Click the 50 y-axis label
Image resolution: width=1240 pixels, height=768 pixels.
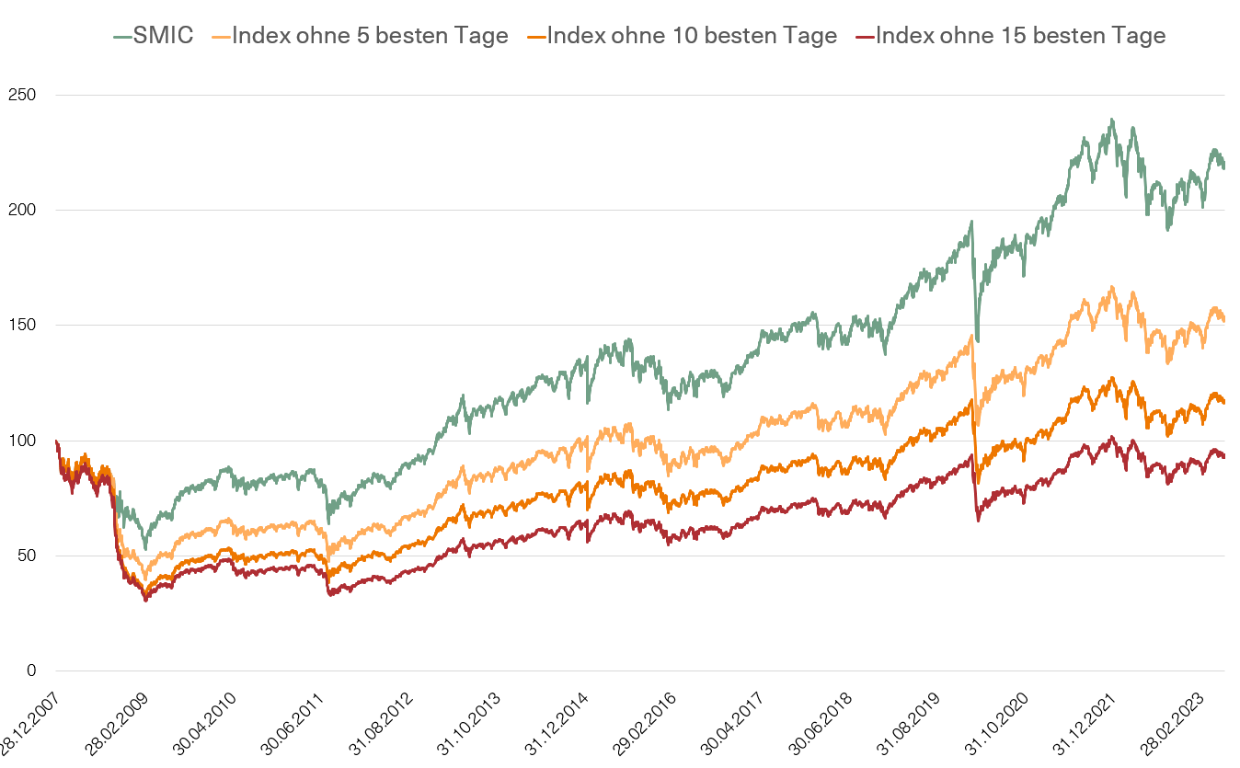click(x=26, y=556)
